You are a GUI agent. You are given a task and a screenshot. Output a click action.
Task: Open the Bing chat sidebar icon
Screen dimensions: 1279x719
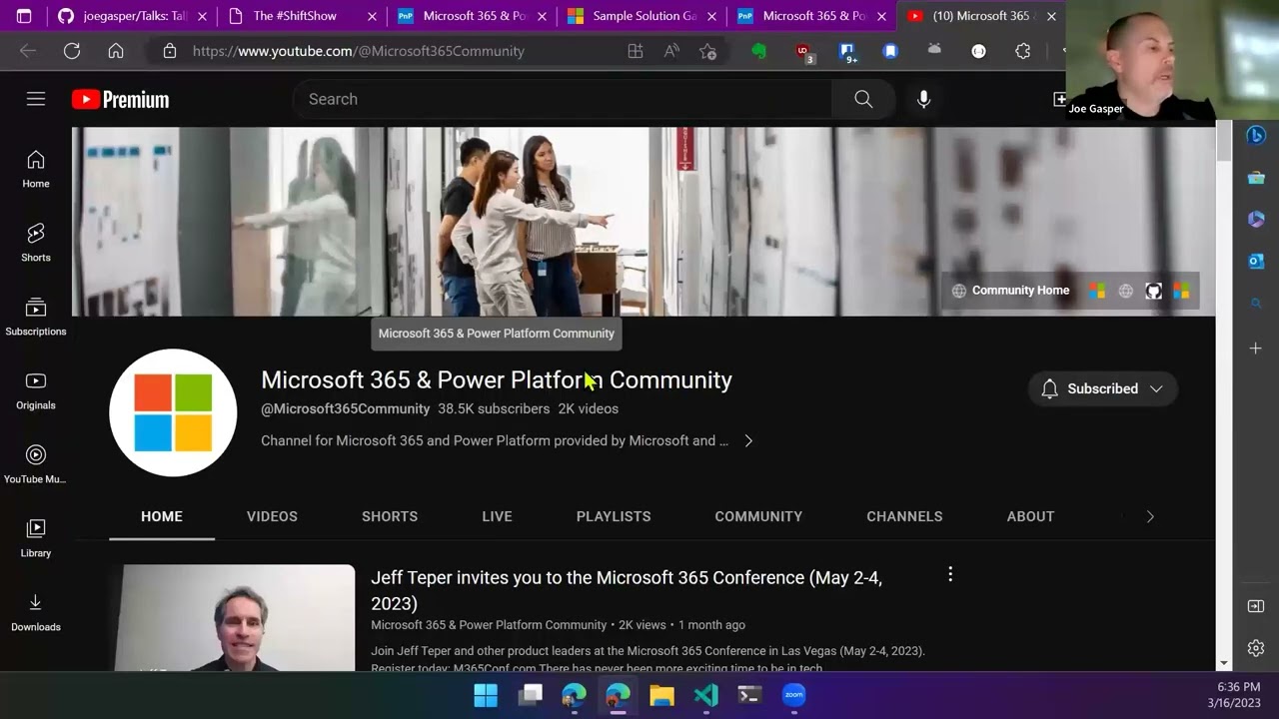pyautogui.click(x=1256, y=136)
